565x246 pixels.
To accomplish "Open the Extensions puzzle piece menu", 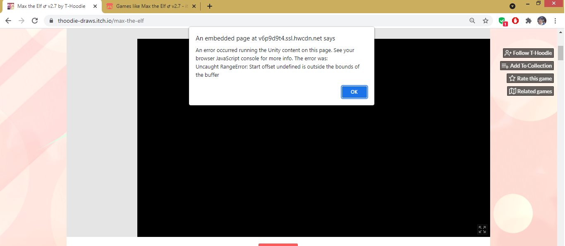I will coord(529,21).
